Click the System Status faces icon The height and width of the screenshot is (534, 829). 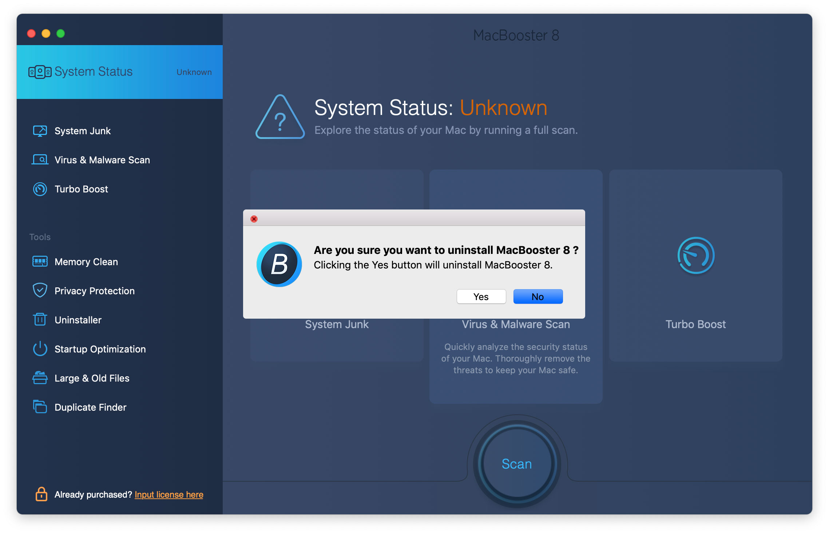[x=40, y=72]
